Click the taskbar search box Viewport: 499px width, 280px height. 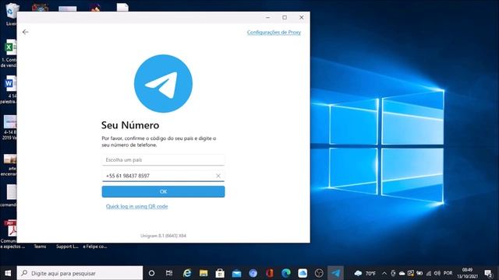pyautogui.click(x=80, y=273)
